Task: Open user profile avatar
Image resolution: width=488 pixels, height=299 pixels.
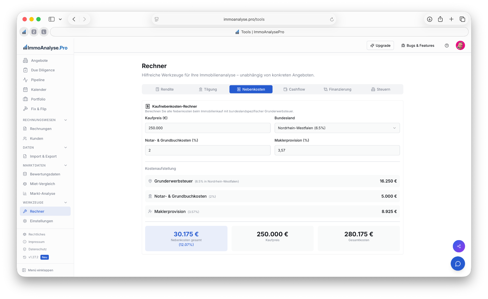Action: pos(460,45)
